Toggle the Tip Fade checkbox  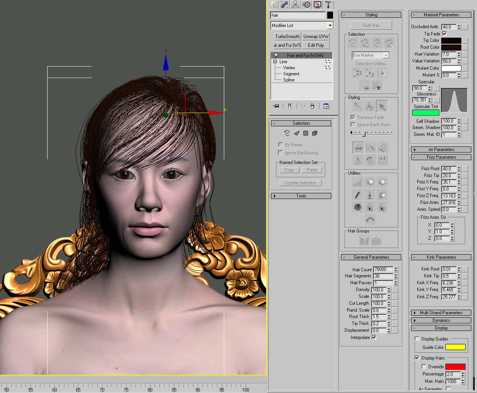[444, 33]
